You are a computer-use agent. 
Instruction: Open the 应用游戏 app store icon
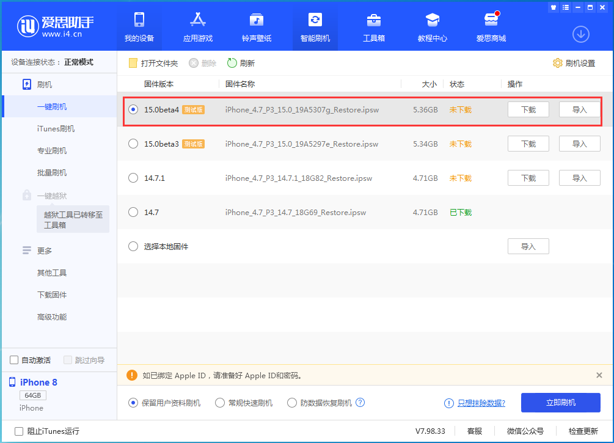pyautogui.click(x=198, y=20)
